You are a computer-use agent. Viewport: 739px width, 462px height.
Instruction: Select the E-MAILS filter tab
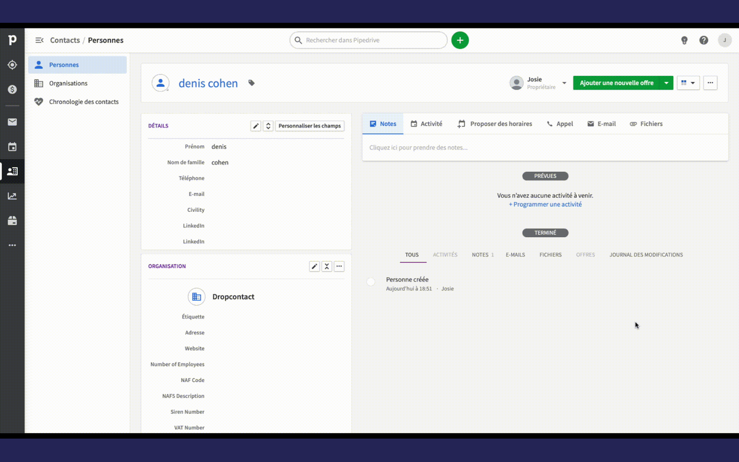pyautogui.click(x=515, y=254)
